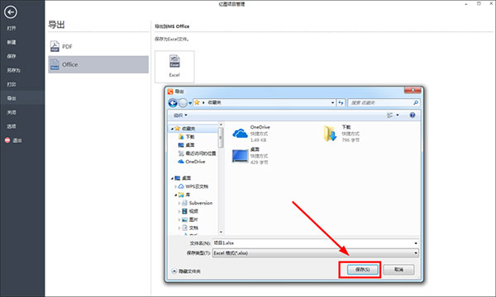Click the dialog help question mark icon
The height and width of the screenshot is (297, 496).
413,115
